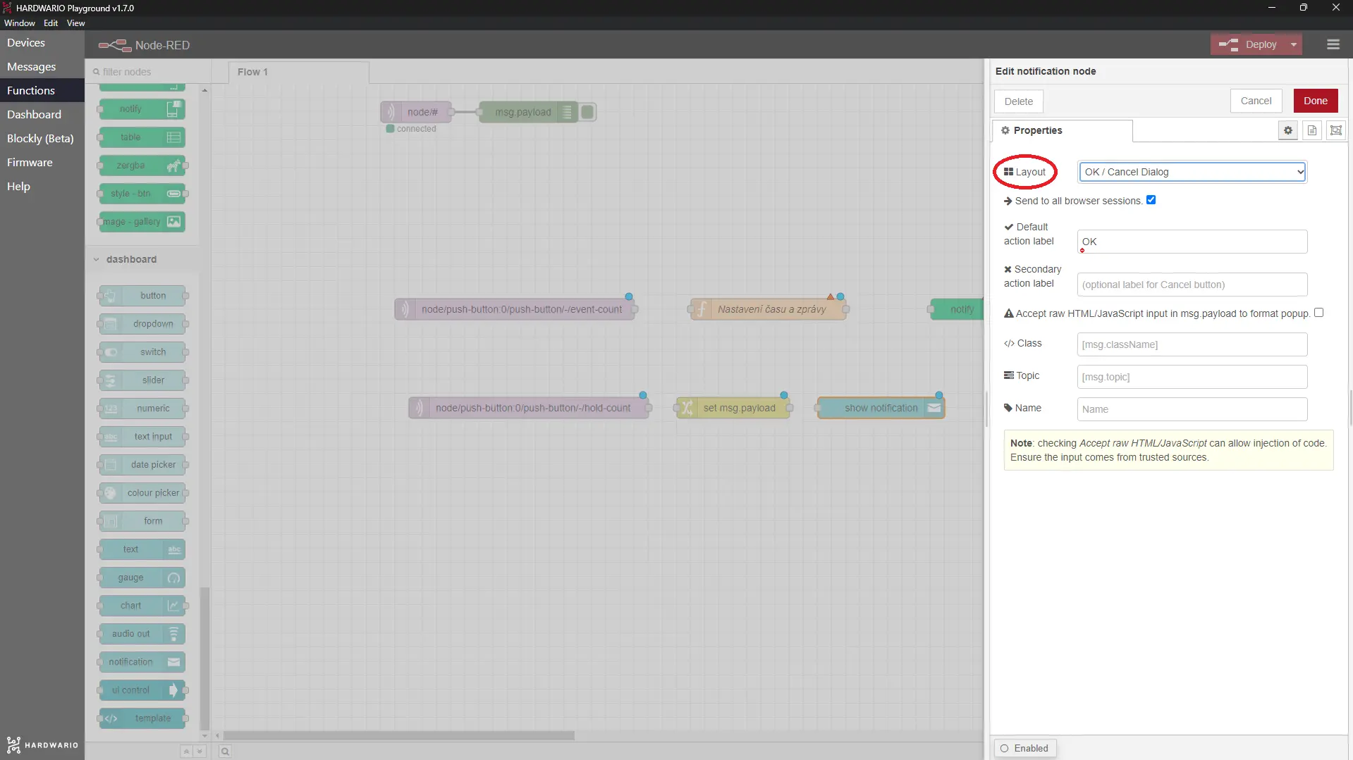Click the canvas horizontal scrollbar
1353x760 pixels.
399,735
